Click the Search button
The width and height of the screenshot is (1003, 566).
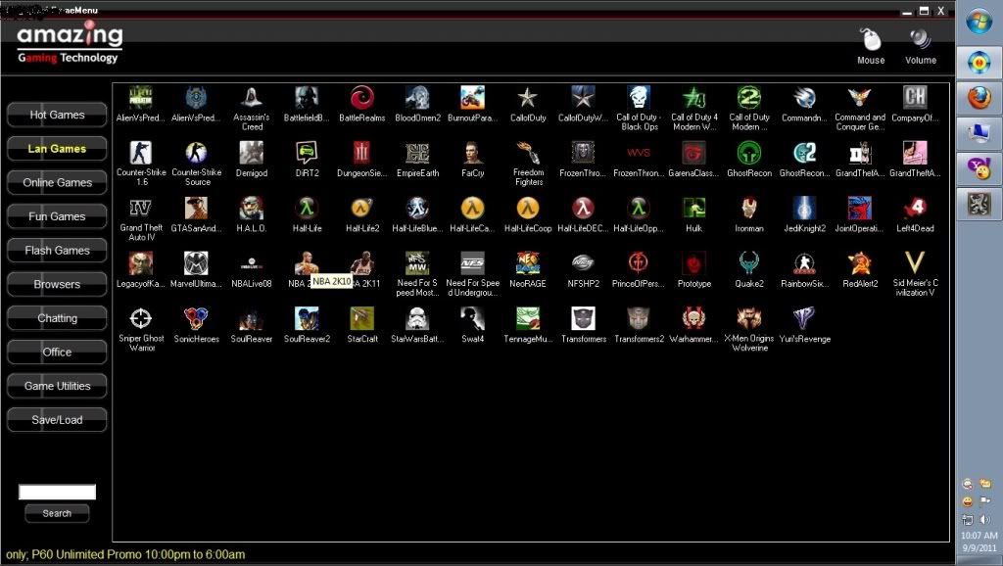(57, 513)
